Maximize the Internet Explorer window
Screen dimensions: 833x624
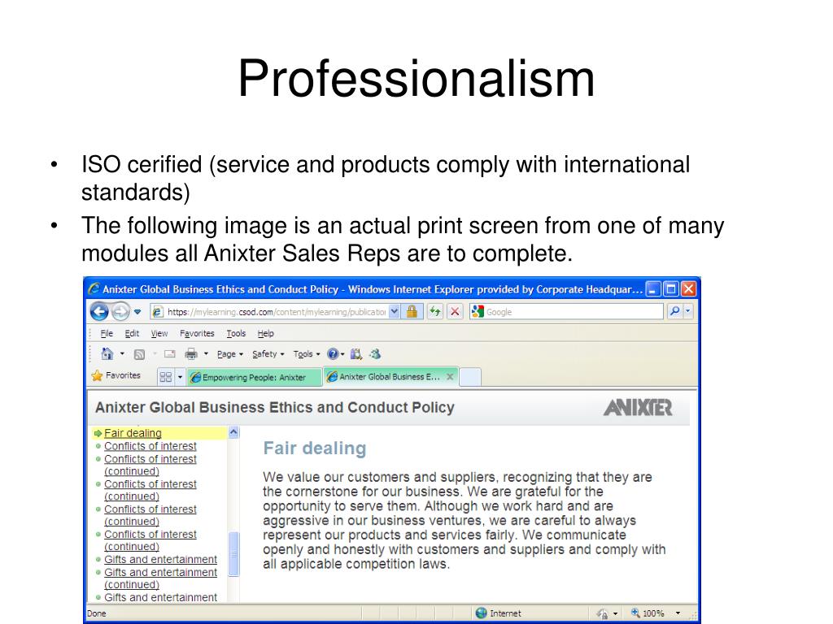(x=671, y=288)
